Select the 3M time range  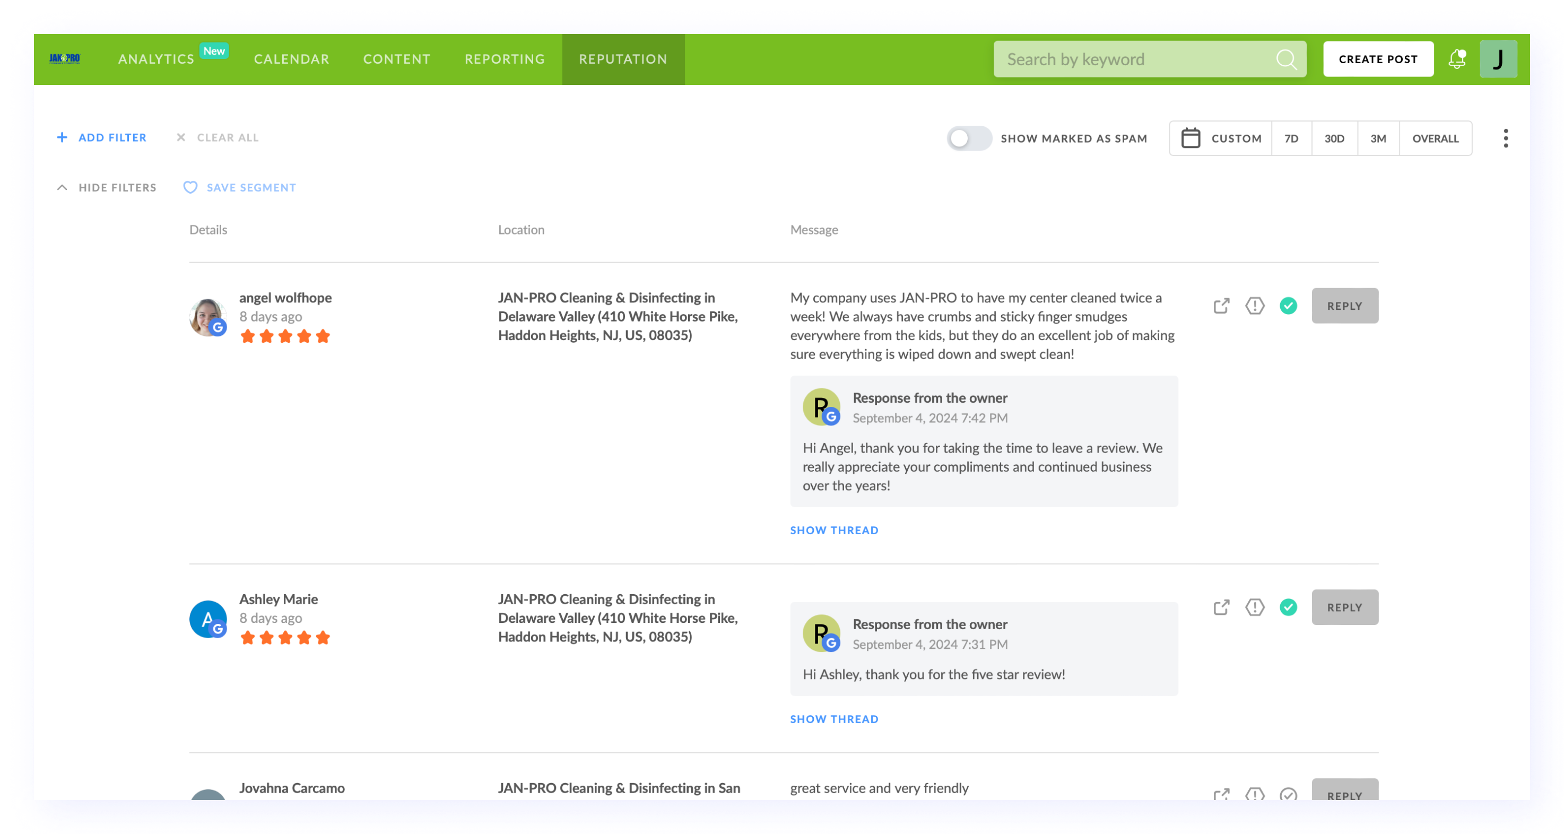click(1378, 138)
